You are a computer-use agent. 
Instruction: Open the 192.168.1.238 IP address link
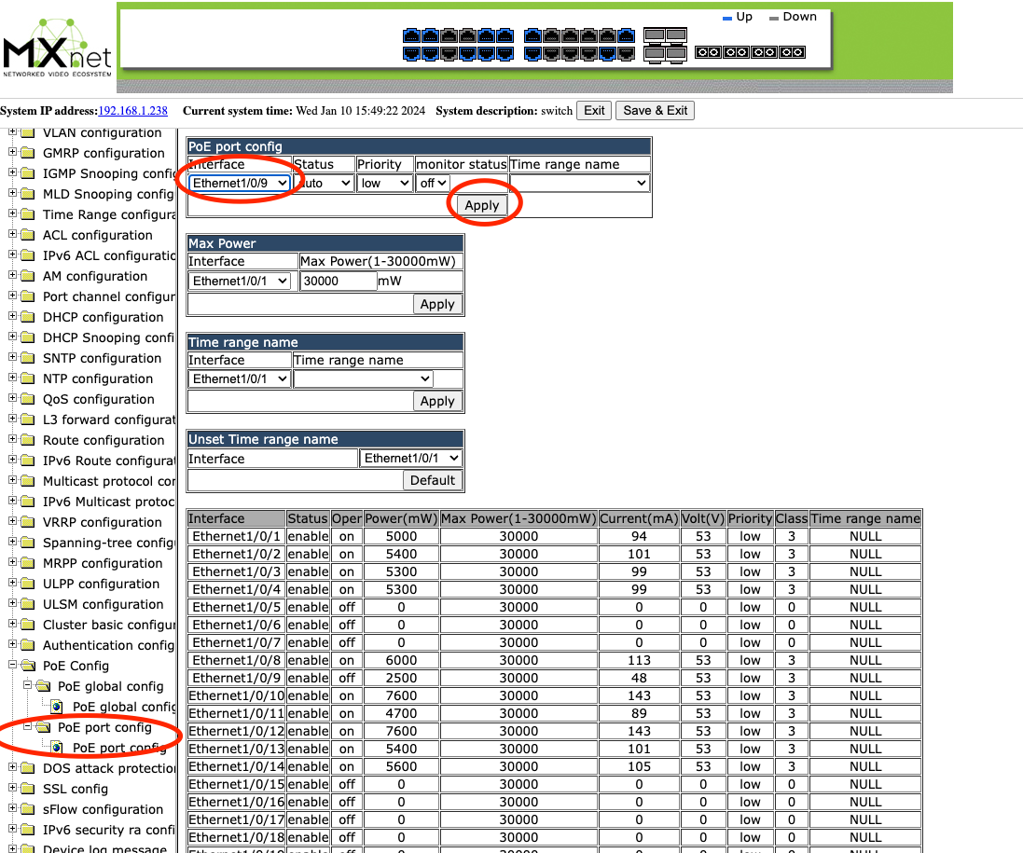132,110
